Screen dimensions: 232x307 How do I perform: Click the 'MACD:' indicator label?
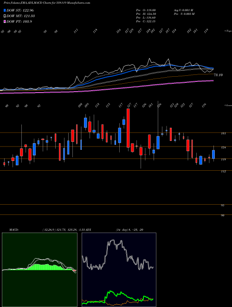point(14,230)
